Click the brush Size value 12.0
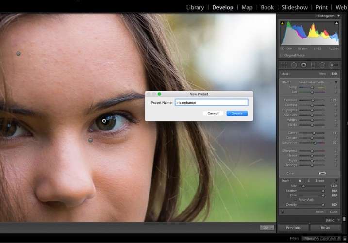 click(333, 186)
